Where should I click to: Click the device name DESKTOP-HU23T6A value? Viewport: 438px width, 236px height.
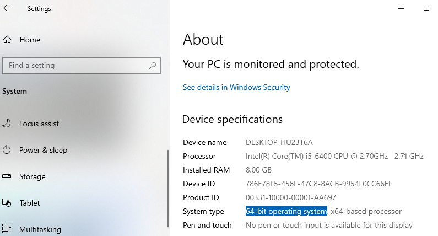pyautogui.click(x=279, y=142)
